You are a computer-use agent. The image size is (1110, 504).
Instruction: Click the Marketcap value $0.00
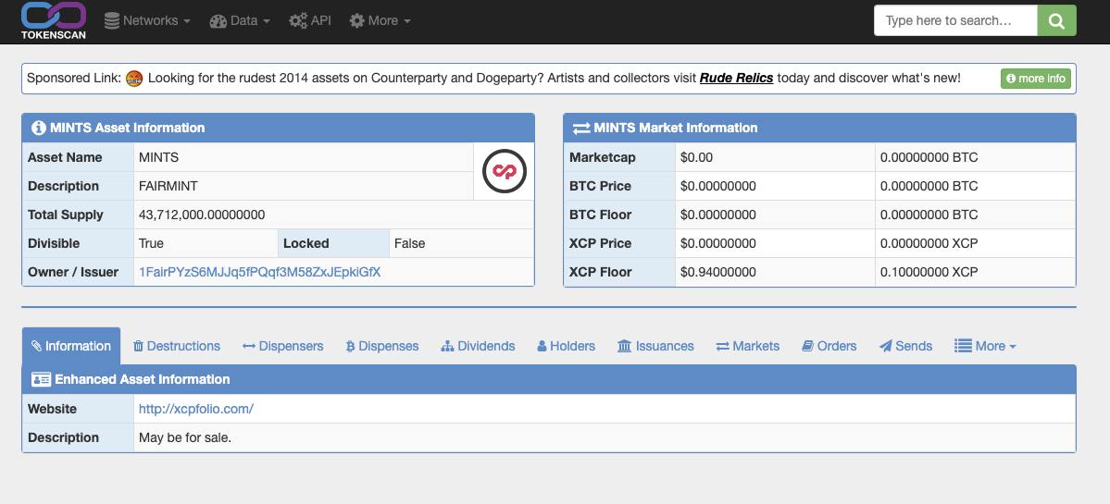[696, 157]
